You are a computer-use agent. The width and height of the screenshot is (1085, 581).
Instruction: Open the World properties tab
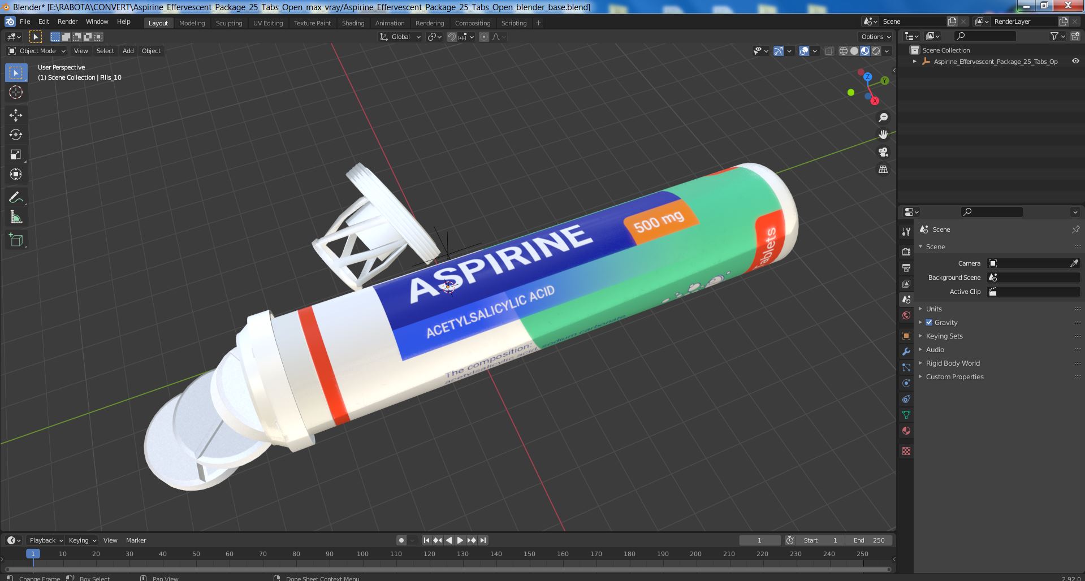[x=906, y=315]
